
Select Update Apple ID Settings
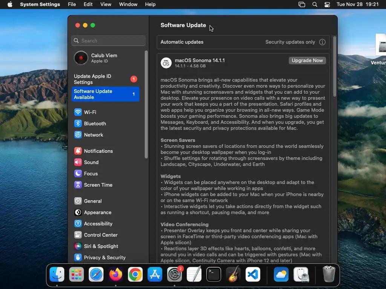(x=106, y=79)
